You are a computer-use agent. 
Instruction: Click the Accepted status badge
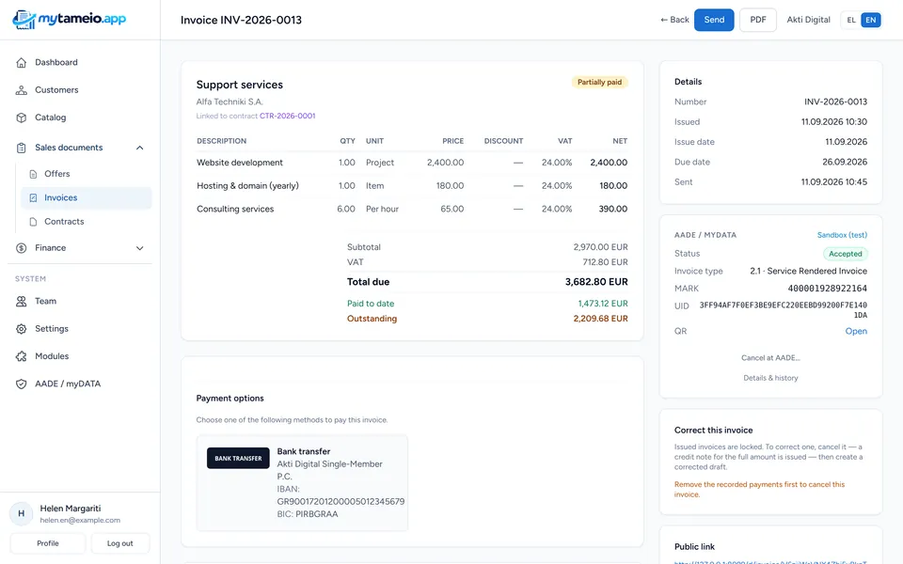point(846,254)
